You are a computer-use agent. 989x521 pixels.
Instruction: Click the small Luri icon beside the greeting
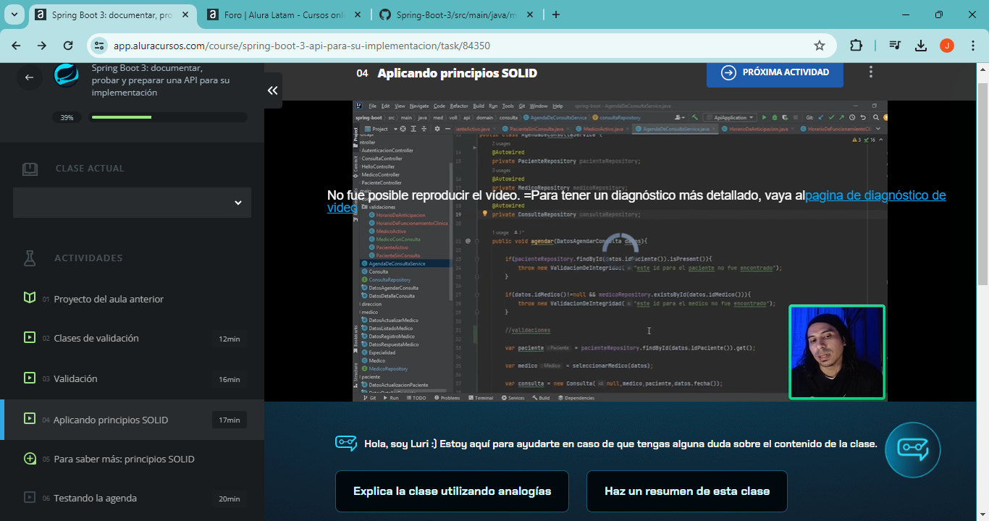(x=346, y=443)
